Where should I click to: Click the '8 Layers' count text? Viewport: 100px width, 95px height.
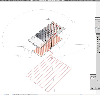pos(99,81)
